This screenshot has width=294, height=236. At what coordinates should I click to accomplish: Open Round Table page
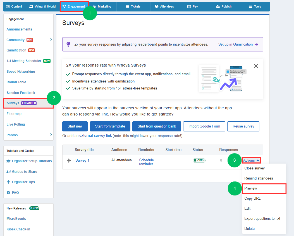click(x=16, y=82)
